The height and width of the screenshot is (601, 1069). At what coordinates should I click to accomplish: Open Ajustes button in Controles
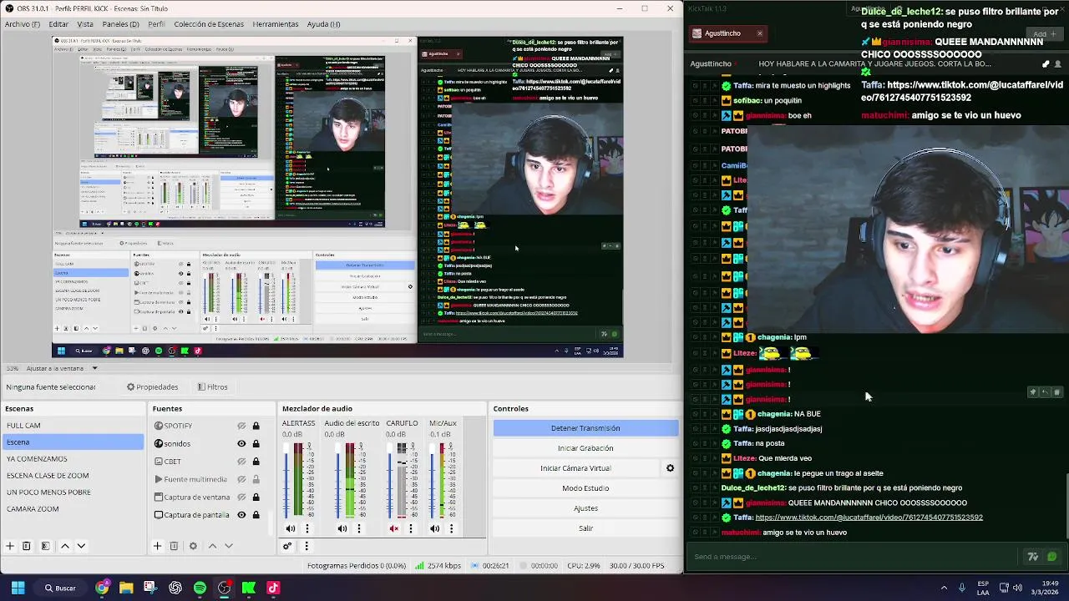(585, 508)
